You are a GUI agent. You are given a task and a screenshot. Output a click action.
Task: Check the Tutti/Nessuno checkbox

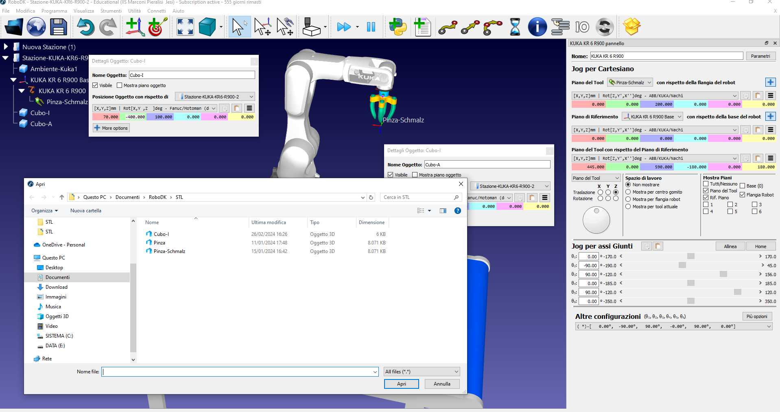pos(706,184)
